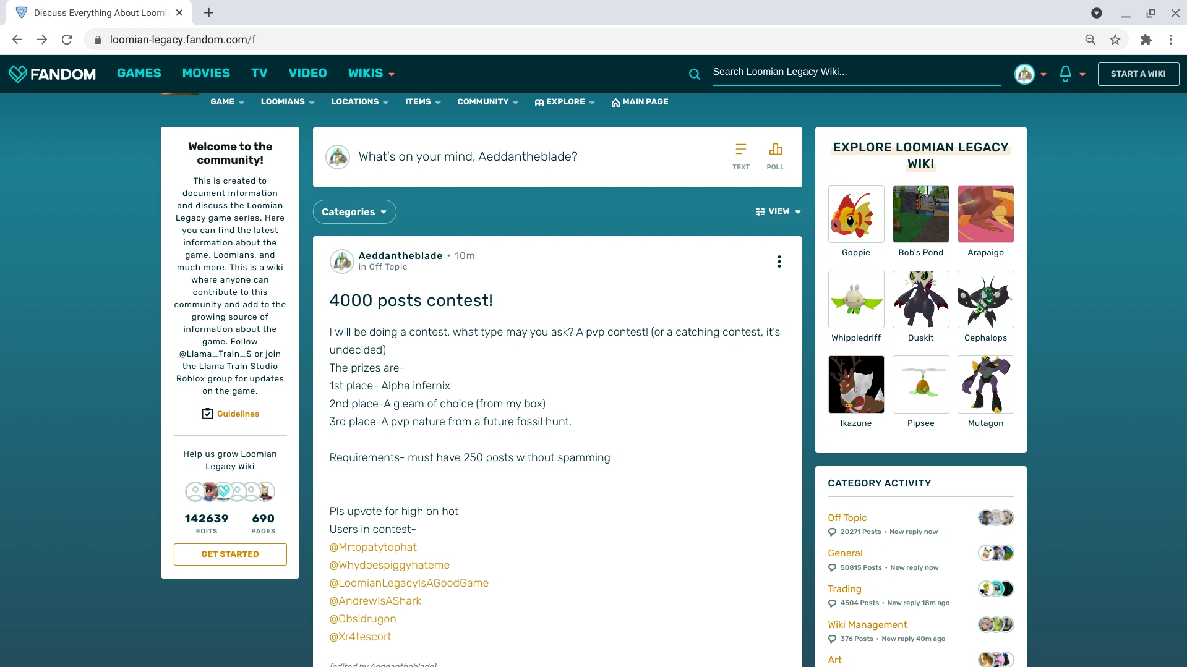Open the browser extensions puzzle icon

1146,39
